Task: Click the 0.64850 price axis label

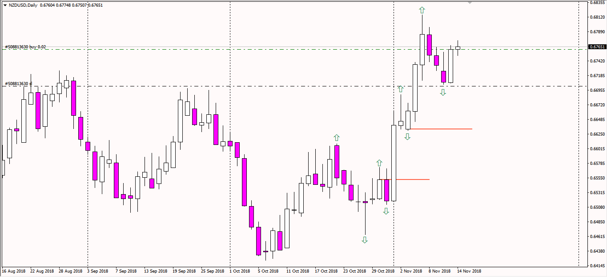Action: [597, 222]
